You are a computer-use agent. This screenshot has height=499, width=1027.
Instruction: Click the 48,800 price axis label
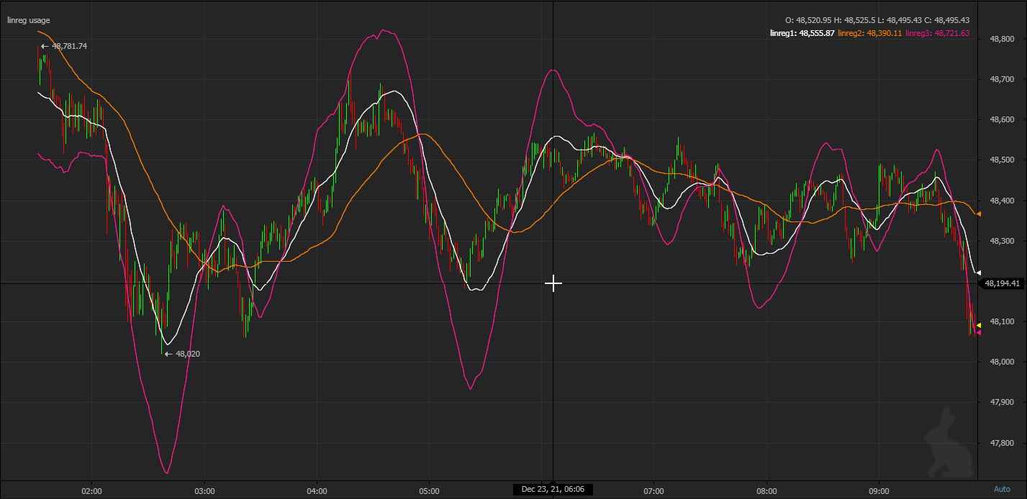1002,39
